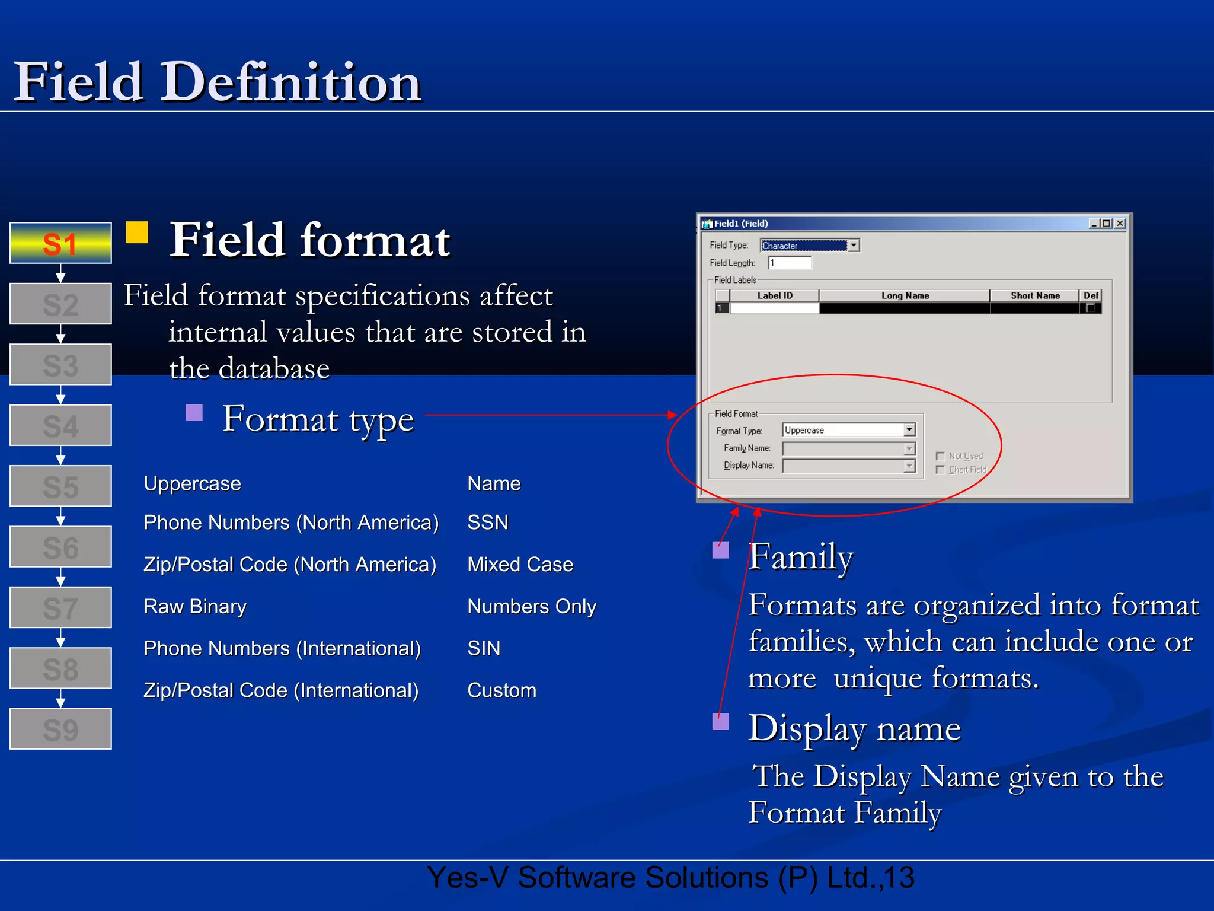Click 'Zip/Postal Code (International)' text
Viewport: 1214px width, 911px height.
[x=281, y=690]
